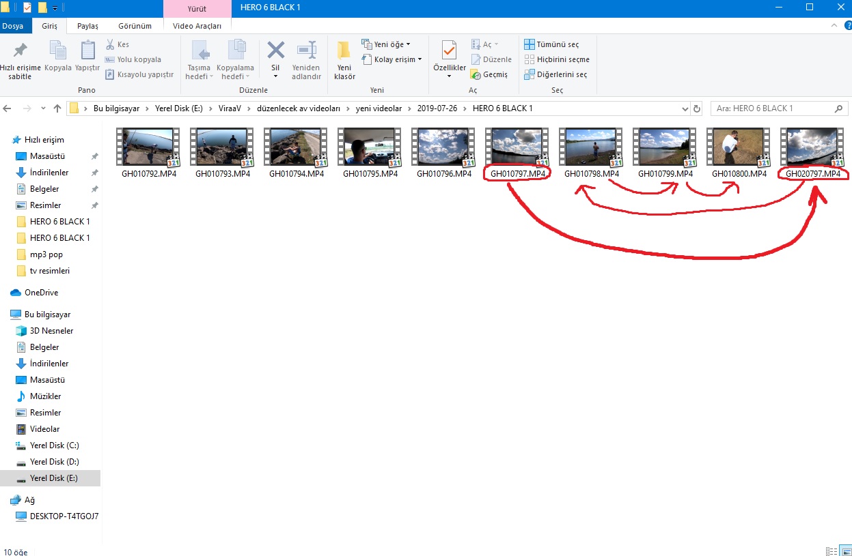This screenshot has width=852, height=556.
Task: Switch to the Giriş ribbon tab
Action: click(49, 26)
